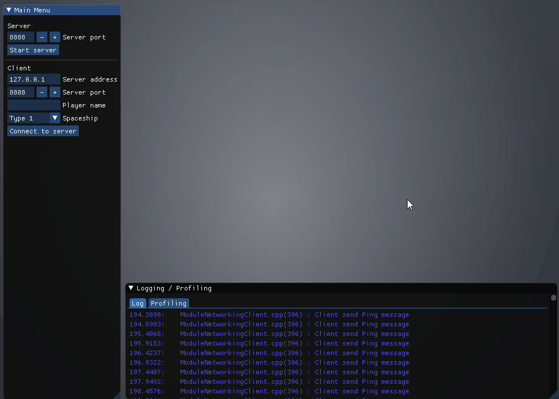Click the port field under Client heading
This screenshot has height=399, width=559.
[21, 92]
